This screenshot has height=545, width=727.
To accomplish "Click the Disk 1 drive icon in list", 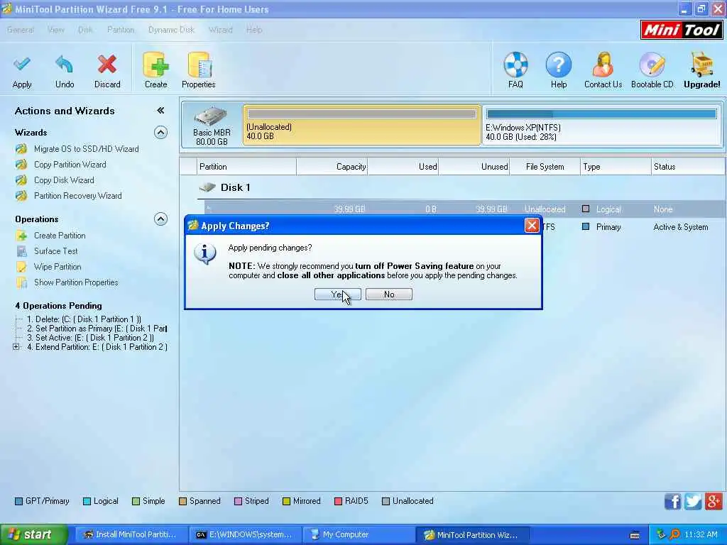I will pyautogui.click(x=207, y=187).
